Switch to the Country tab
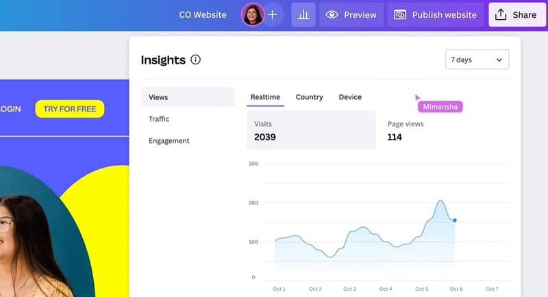 (x=310, y=97)
